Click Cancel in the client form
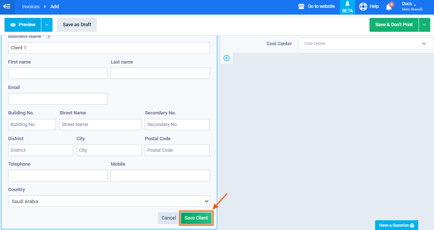Viewport: 434px width, 230px height. coord(168,218)
